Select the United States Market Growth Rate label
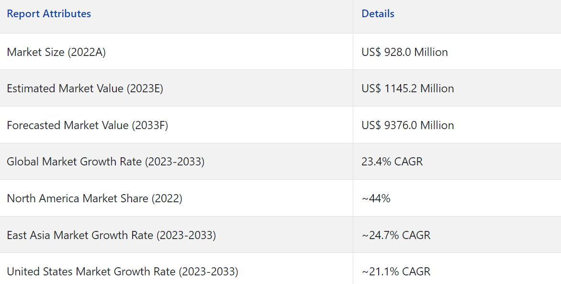 pos(122,272)
